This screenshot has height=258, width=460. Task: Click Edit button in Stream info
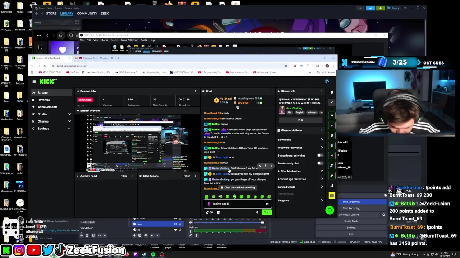(300, 120)
